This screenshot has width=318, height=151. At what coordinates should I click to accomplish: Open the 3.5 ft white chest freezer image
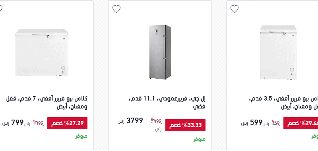[x=278, y=52]
